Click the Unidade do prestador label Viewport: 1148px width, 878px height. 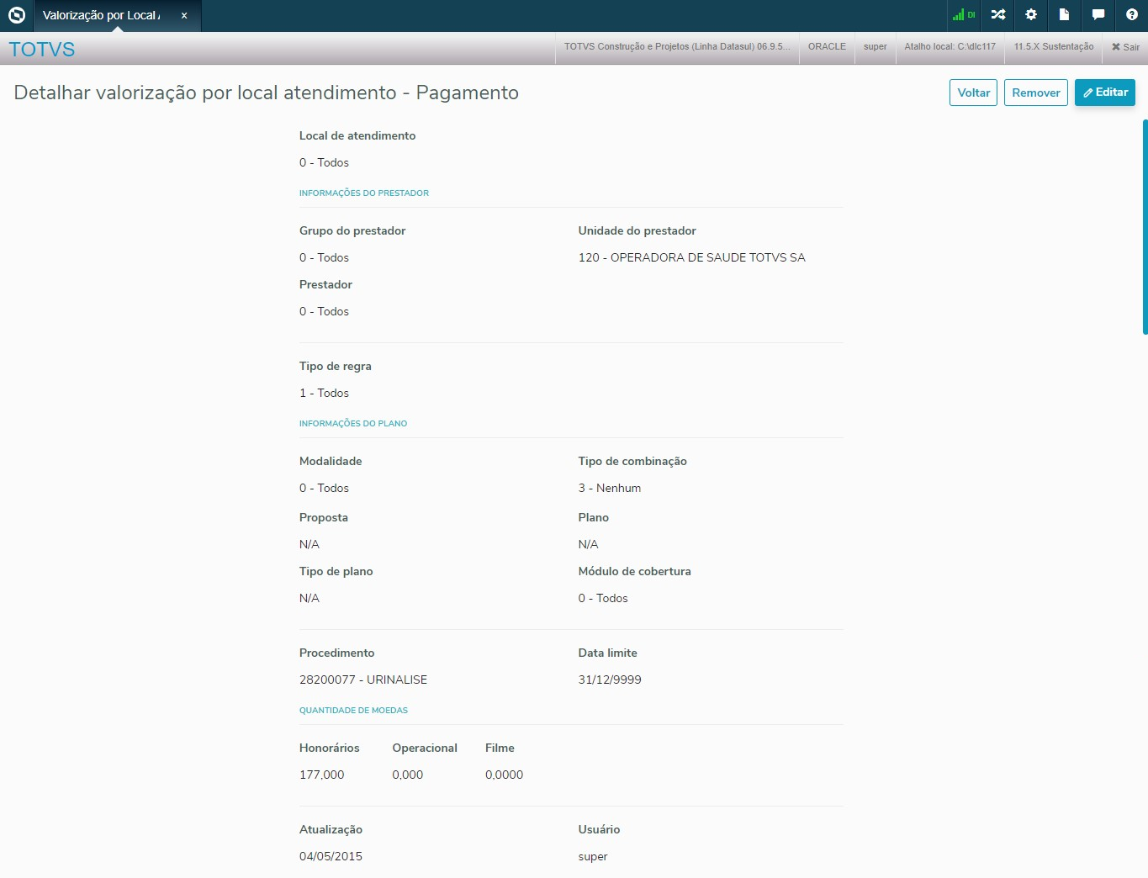click(637, 230)
